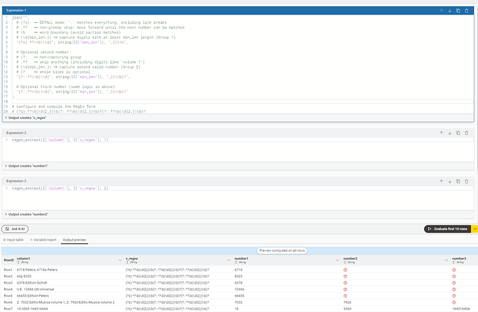
Task: Switch to the Input table tab
Action: coord(14,239)
